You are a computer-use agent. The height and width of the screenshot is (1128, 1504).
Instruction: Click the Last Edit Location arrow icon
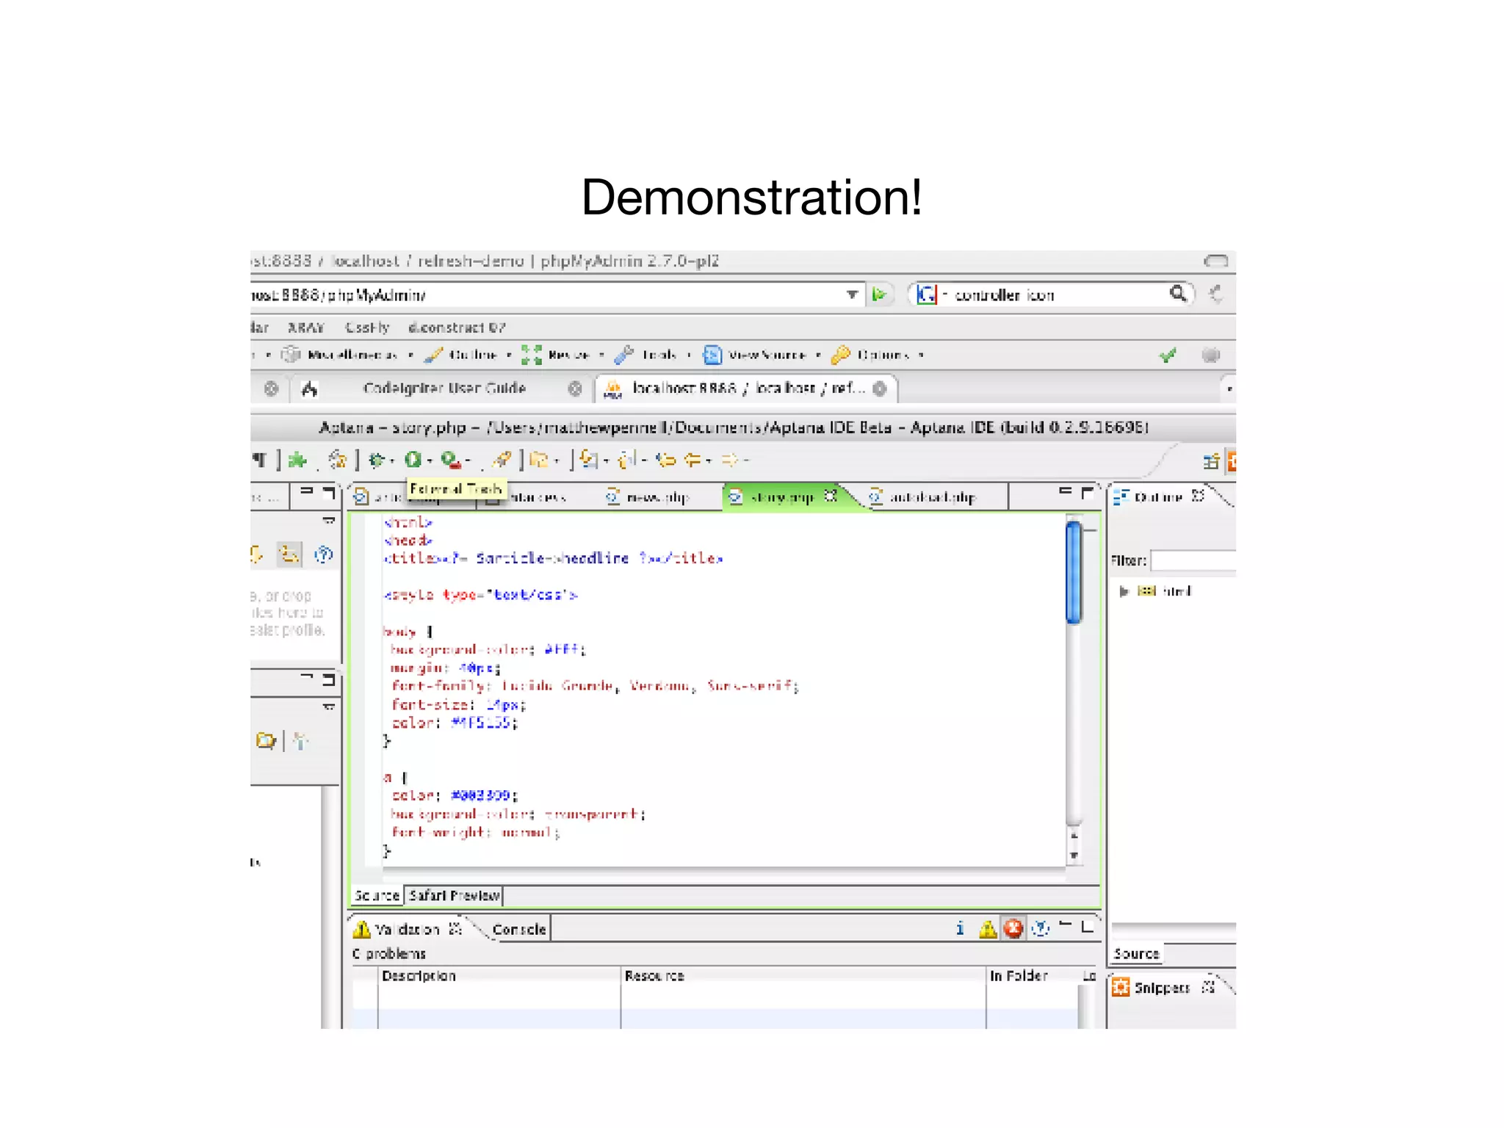(x=666, y=460)
